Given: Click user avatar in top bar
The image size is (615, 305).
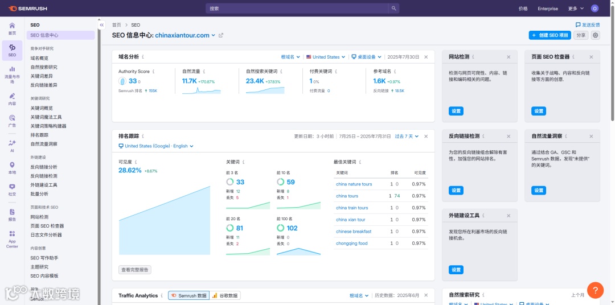Looking at the screenshot, I should coord(594,8).
